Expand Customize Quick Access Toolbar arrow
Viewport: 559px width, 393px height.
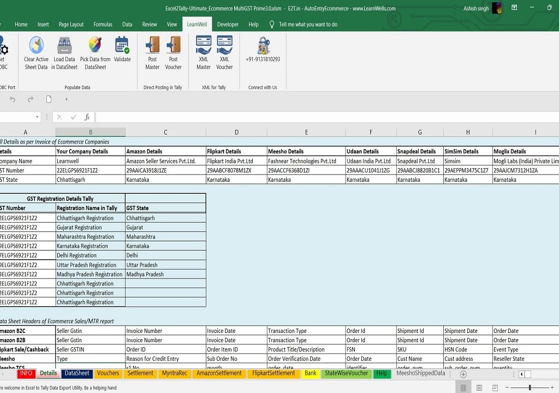click(x=67, y=99)
